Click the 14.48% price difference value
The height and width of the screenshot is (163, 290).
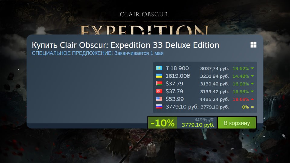click(241, 76)
